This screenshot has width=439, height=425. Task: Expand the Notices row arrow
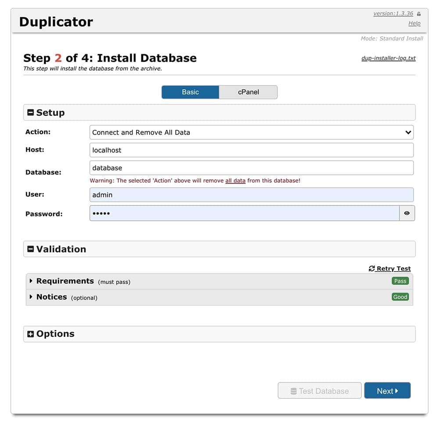pos(31,296)
